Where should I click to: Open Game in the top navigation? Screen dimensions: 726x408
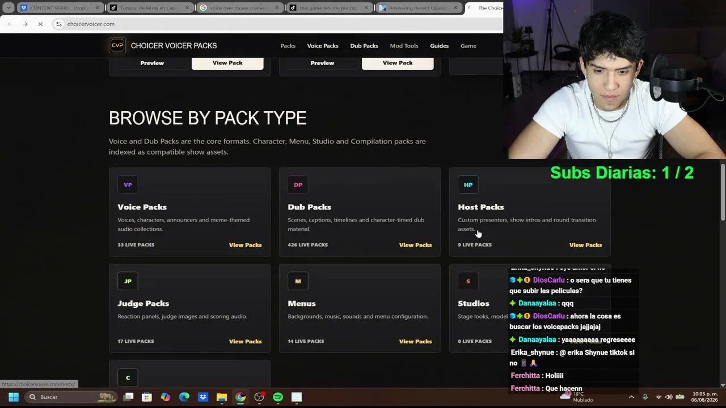pyautogui.click(x=468, y=46)
